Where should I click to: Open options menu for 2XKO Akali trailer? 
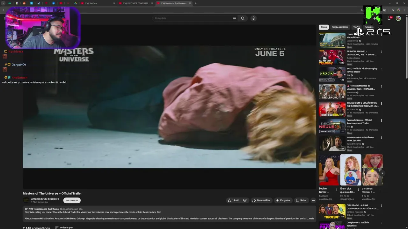[x=381, y=69]
